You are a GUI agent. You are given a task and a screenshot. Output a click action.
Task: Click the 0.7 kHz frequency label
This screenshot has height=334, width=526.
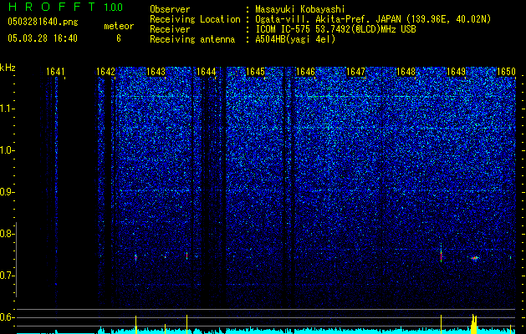[x=7, y=276]
